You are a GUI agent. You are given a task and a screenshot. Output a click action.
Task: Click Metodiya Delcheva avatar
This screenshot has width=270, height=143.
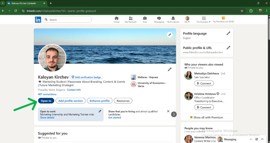(x=188, y=75)
